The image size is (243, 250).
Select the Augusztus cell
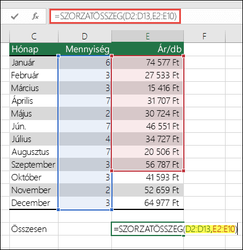tap(34, 152)
